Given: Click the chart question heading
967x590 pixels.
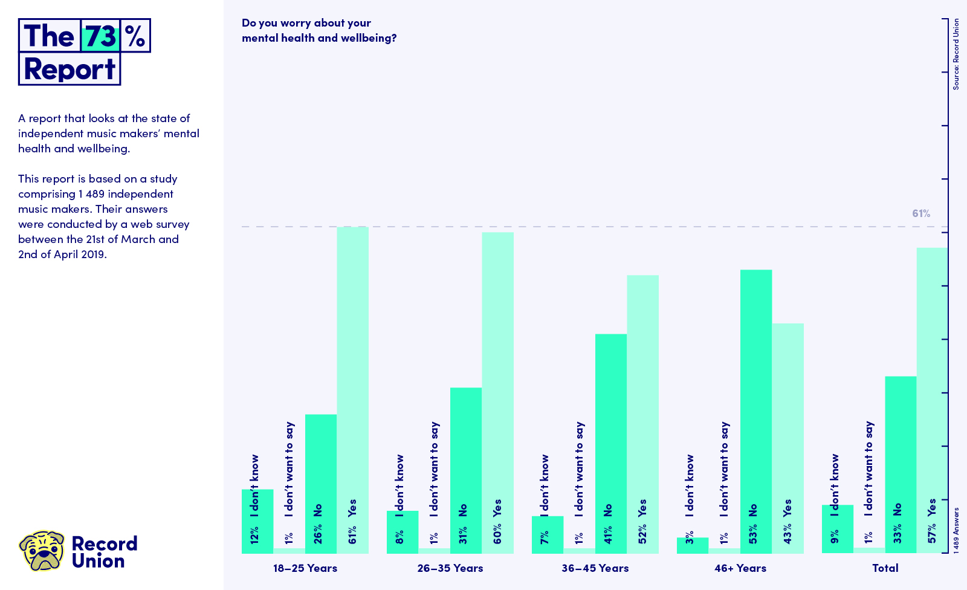Looking at the screenshot, I should point(319,30).
